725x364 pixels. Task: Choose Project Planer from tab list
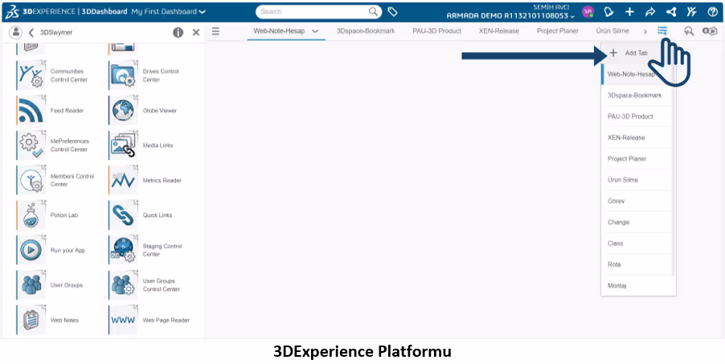pos(637,158)
